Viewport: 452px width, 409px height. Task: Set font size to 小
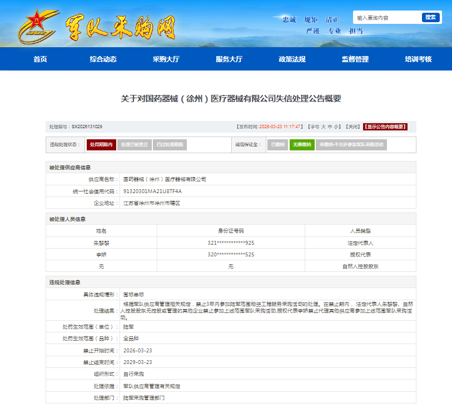click(x=337, y=127)
